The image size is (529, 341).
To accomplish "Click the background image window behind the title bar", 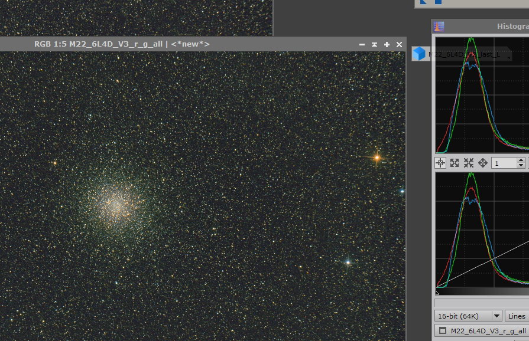I will [136, 18].
